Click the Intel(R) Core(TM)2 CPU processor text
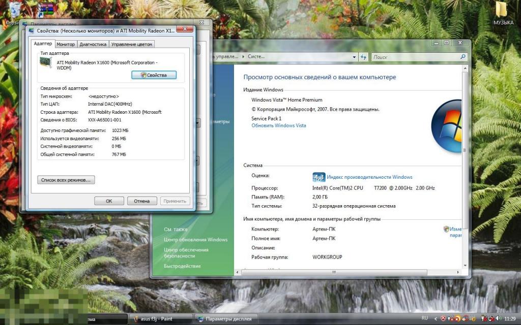Image resolution: width=521 pixels, height=325 pixels. (338, 188)
